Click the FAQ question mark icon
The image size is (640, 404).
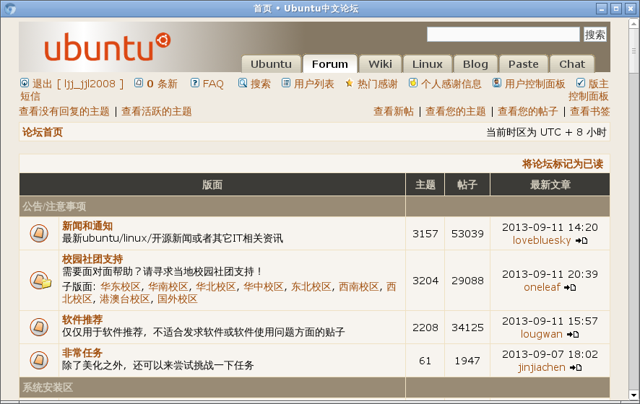pos(195,83)
